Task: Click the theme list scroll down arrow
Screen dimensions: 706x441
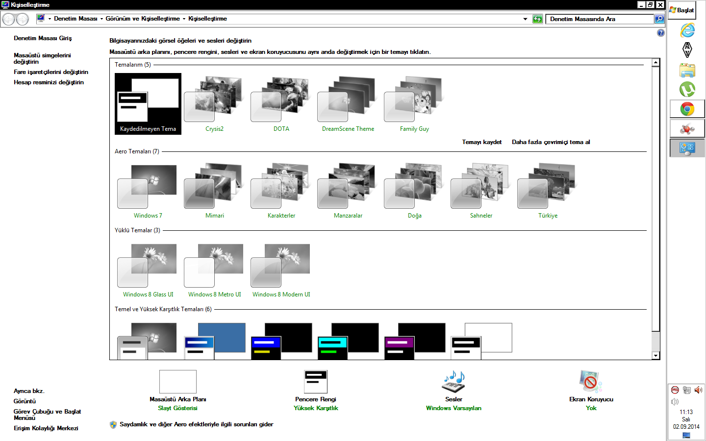Action: 656,356
